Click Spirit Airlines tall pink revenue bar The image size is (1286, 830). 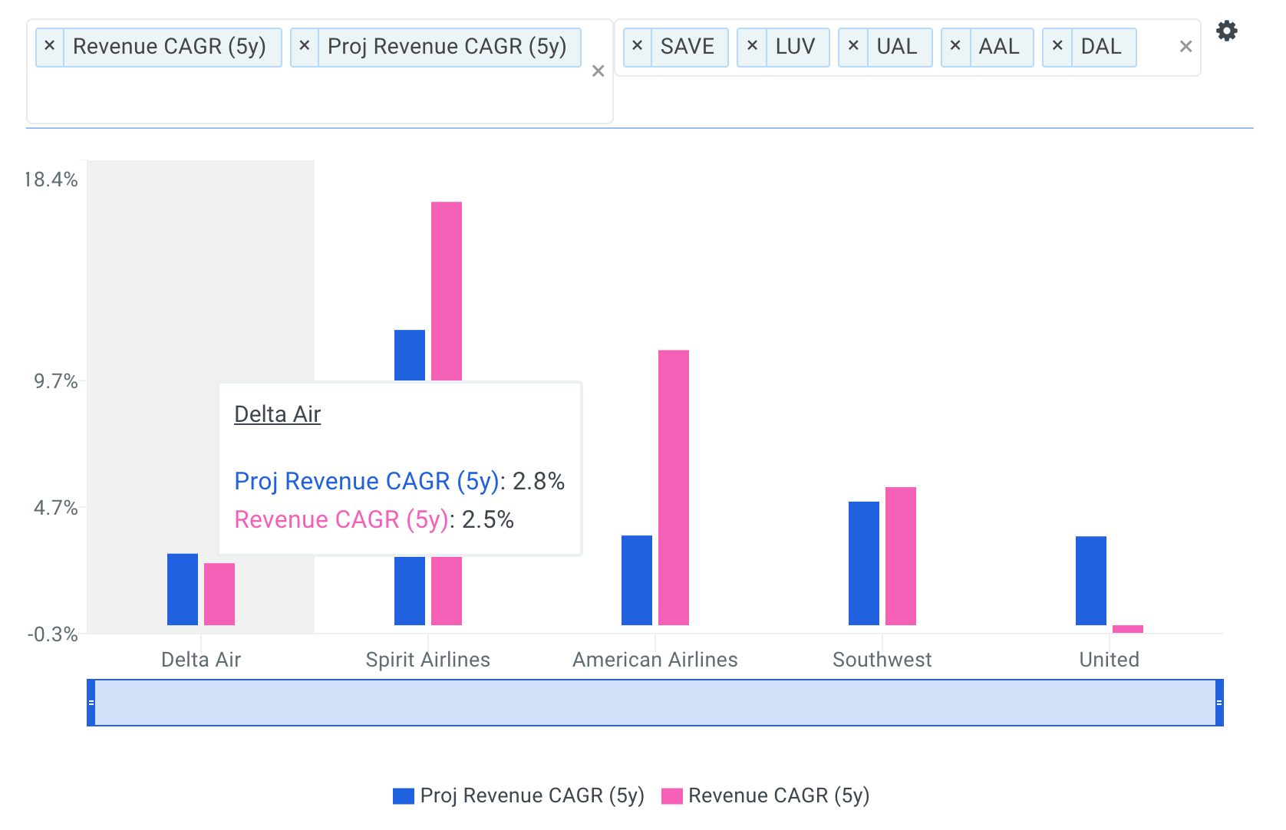pyautogui.click(x=447, y=291)
